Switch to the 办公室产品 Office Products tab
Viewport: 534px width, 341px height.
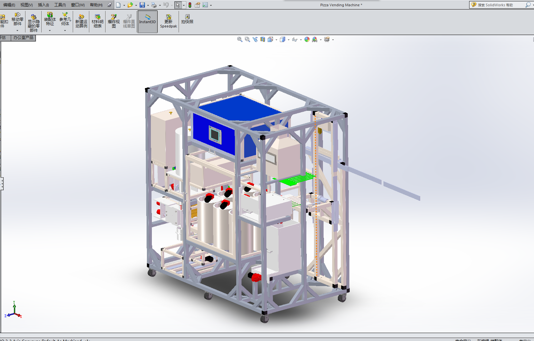pos(23,38)
